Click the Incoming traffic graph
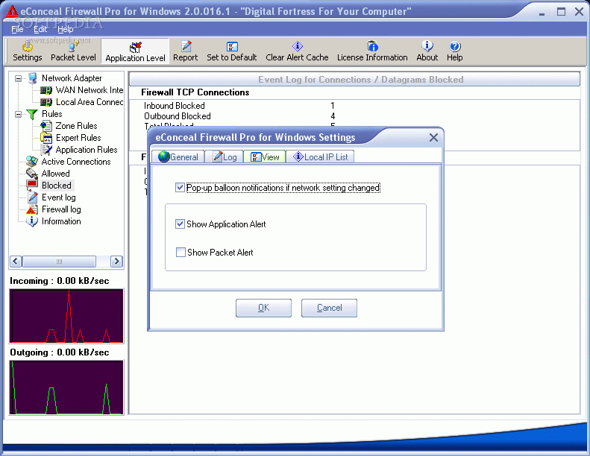The height and width of the screenshot is (456, 590). tap(66, 316)
